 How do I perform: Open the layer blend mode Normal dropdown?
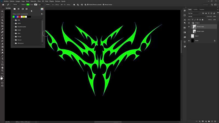pos(197,16)
